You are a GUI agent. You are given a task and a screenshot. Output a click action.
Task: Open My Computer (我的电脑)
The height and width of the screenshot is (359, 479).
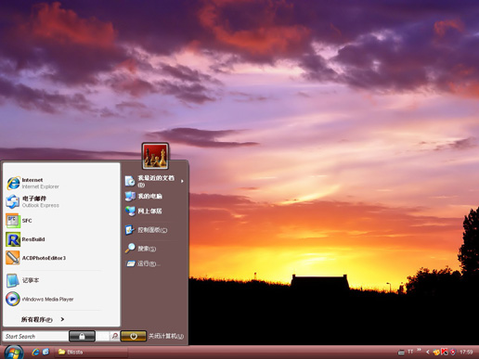click(x=144, y=196)
